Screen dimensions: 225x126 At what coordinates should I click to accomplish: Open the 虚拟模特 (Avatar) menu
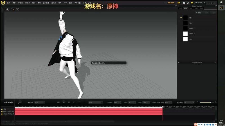point(46,3)
